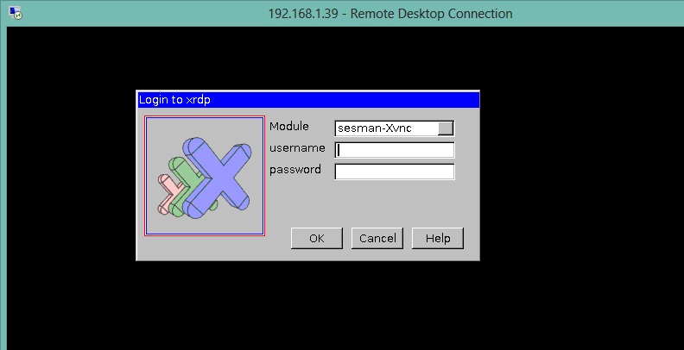Viewport: 684px width, 350px height.
Task: Click the Remote Desktop Connection title bar icon
Action: (x=15, y=13)
